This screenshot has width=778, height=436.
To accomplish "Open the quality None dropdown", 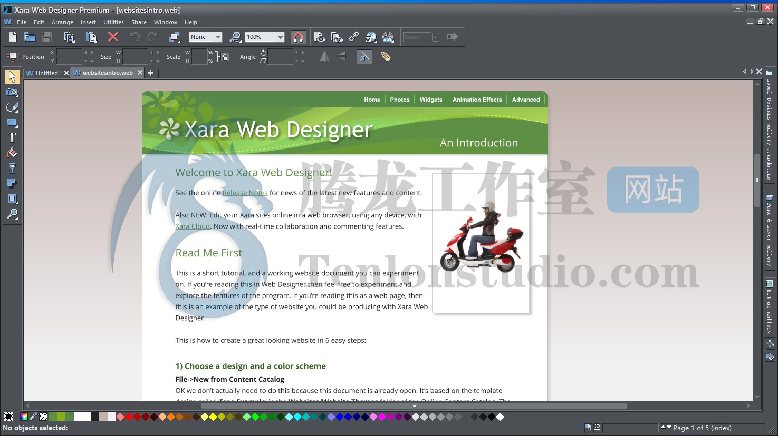I will (206, 37).
